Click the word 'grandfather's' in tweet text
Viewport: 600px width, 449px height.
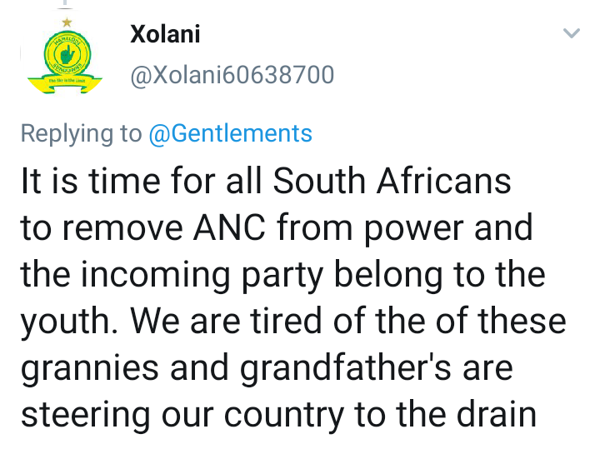346,367
